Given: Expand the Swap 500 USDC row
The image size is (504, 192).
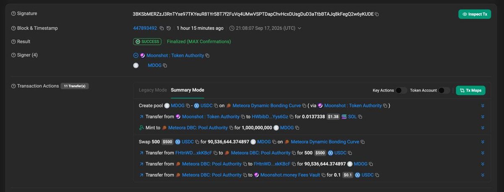Looking at the screenshot, I should (x=483, y=142).
